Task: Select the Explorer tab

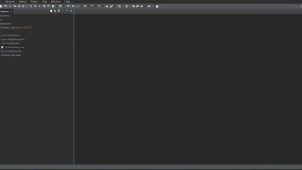Action: coord(4,11)
